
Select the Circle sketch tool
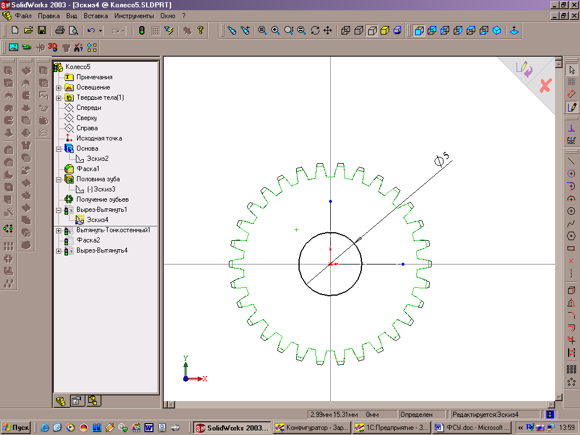(x=571, y=211)
